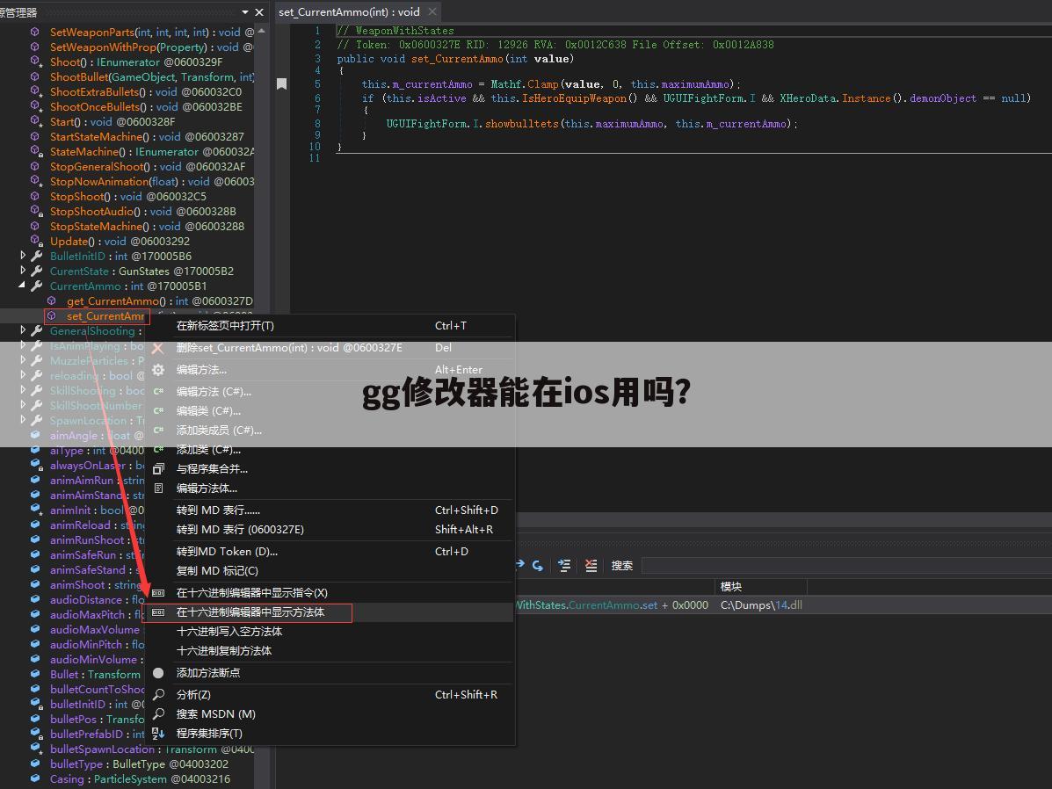Click the search field in the bottom panel
This screenshot has height=789, width=1052.
[x=845, y=566]
